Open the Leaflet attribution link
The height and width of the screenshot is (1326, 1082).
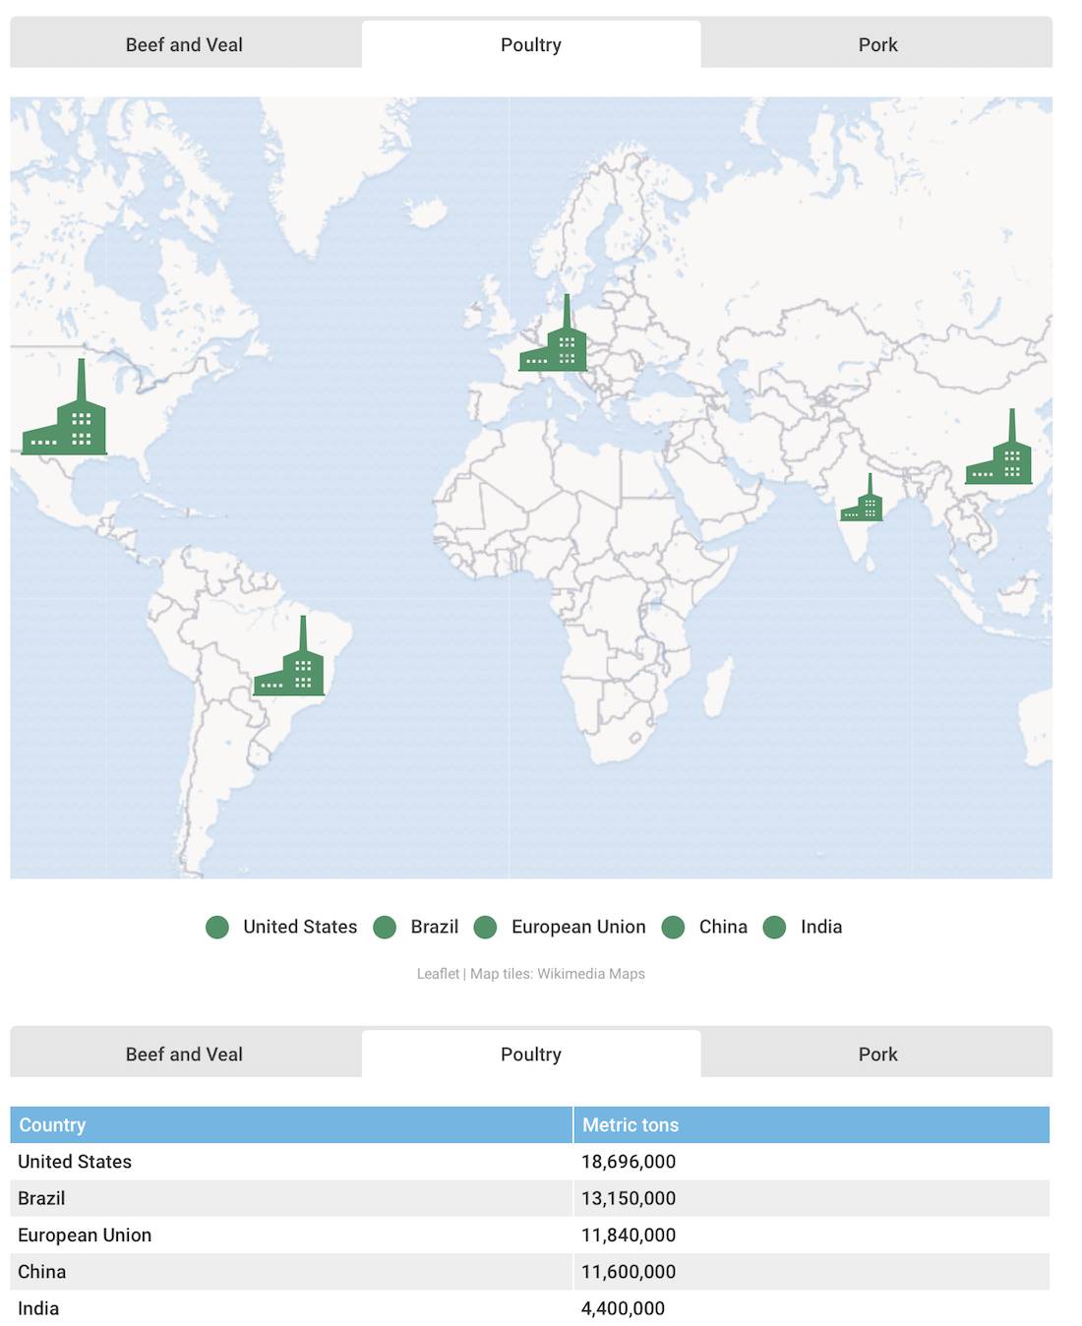[438, 974]
